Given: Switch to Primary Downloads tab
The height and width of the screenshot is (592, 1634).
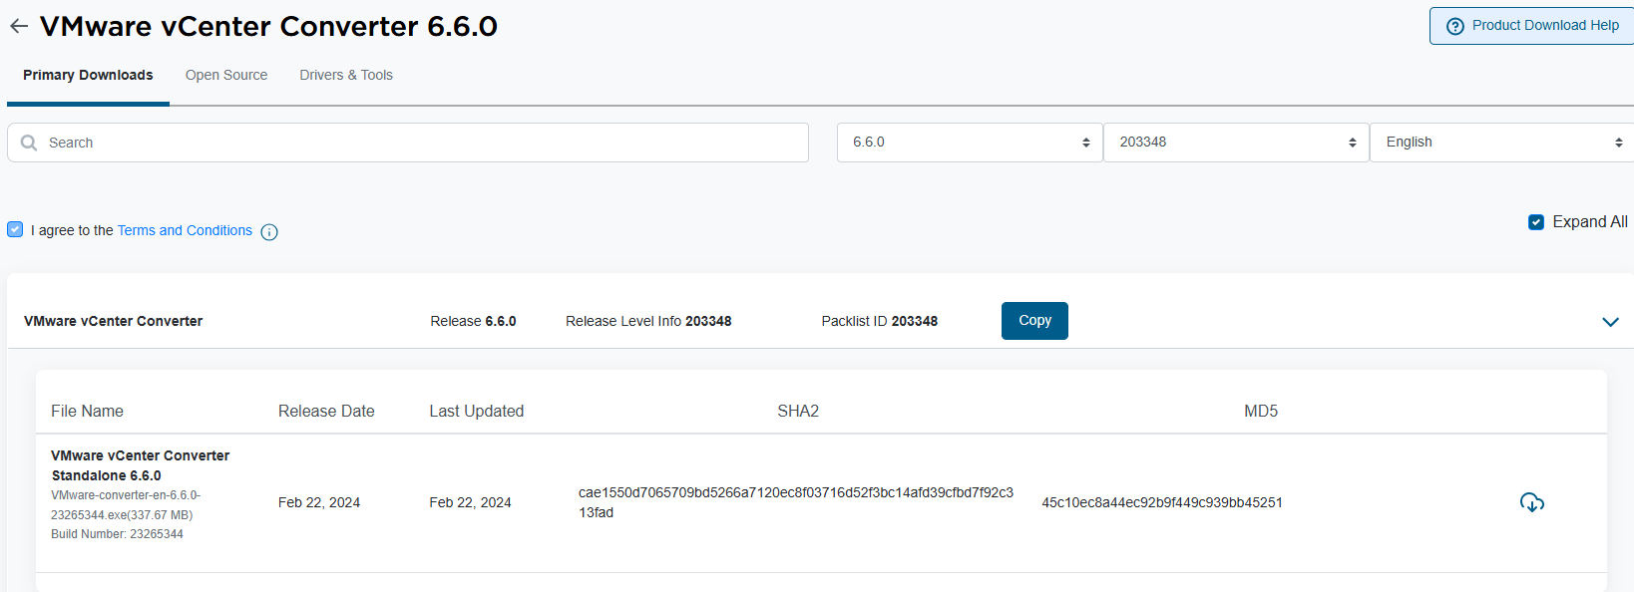Looking at the screenshot, I should (x=88, y=75).
